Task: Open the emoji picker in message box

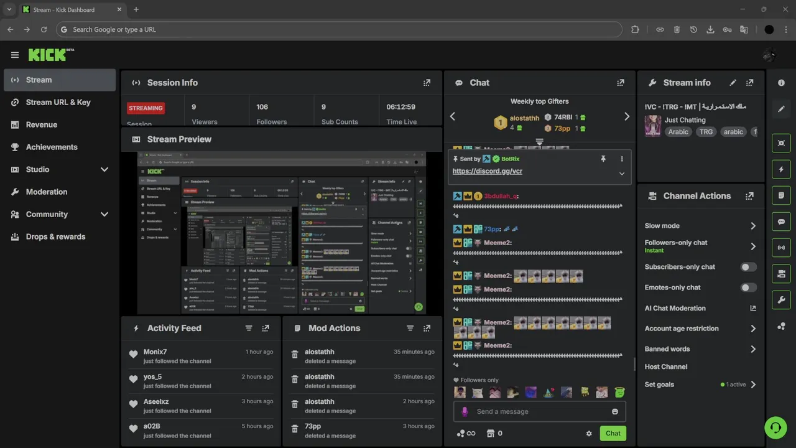Action: pos(615,411)
